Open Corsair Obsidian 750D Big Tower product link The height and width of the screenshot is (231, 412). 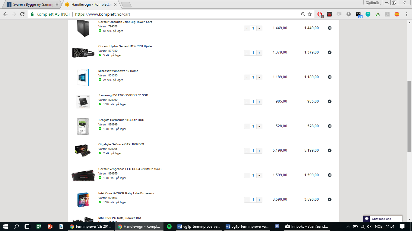tap(125, 22)
